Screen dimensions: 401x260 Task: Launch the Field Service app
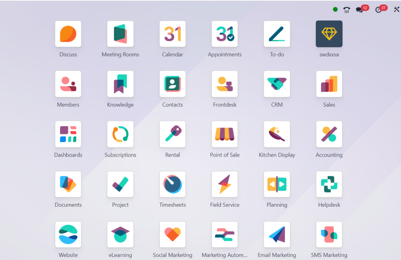coord(225,184)
